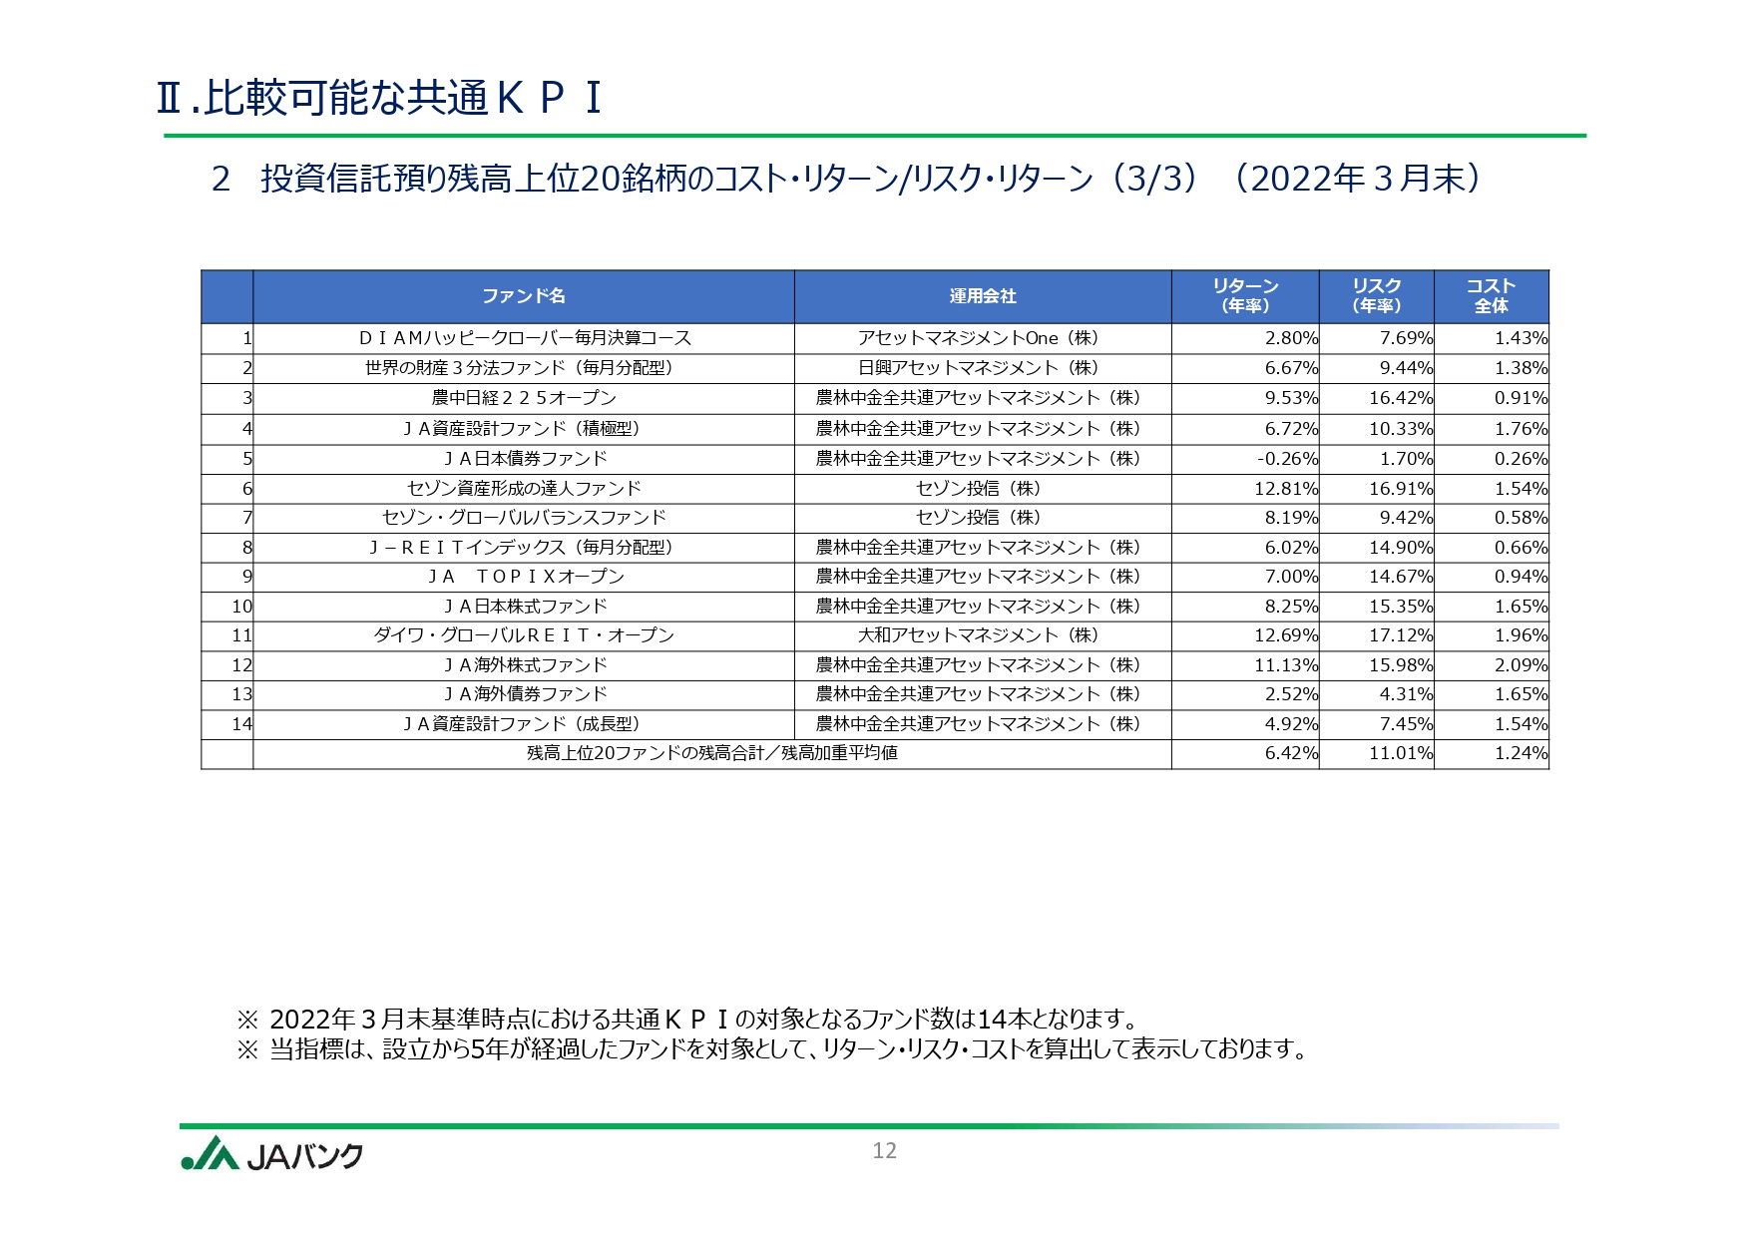Click cost value 0.66%
This screenshot has height=1238, width=1751.
(x=1521, y=548)
